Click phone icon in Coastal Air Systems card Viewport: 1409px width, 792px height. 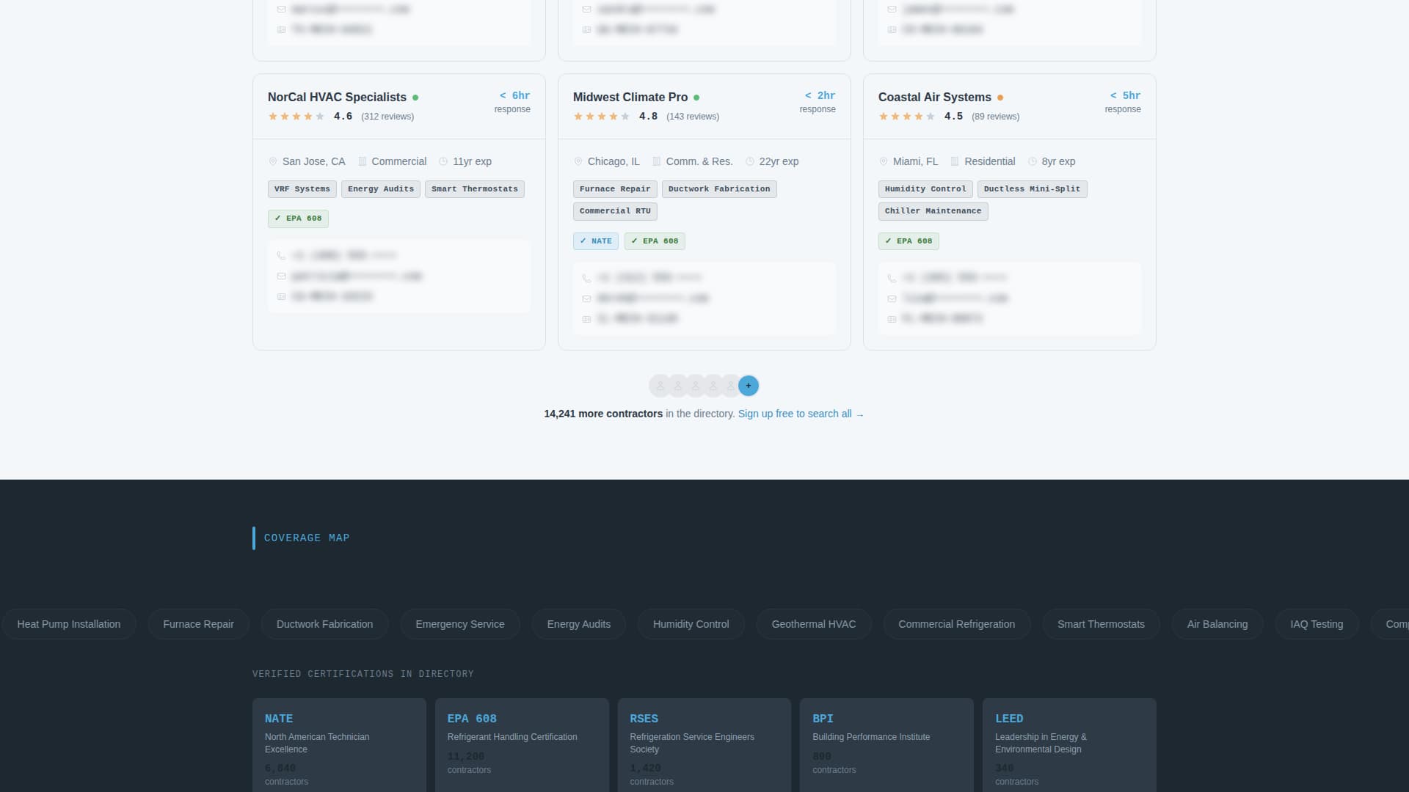892,278
